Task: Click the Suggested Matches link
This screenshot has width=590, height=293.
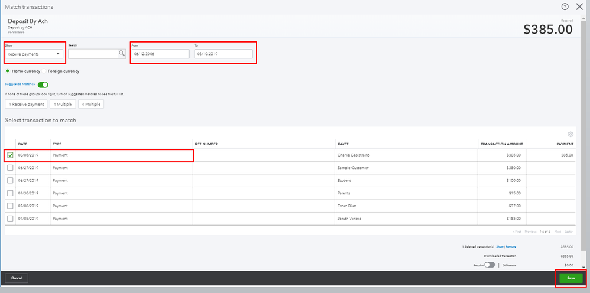Action: click(x=20, y=84)
